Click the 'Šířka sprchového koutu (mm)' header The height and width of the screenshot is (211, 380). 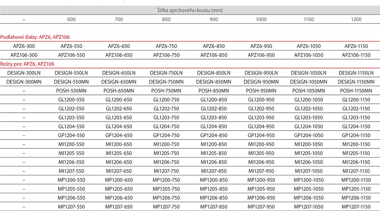tap(190, 10)
